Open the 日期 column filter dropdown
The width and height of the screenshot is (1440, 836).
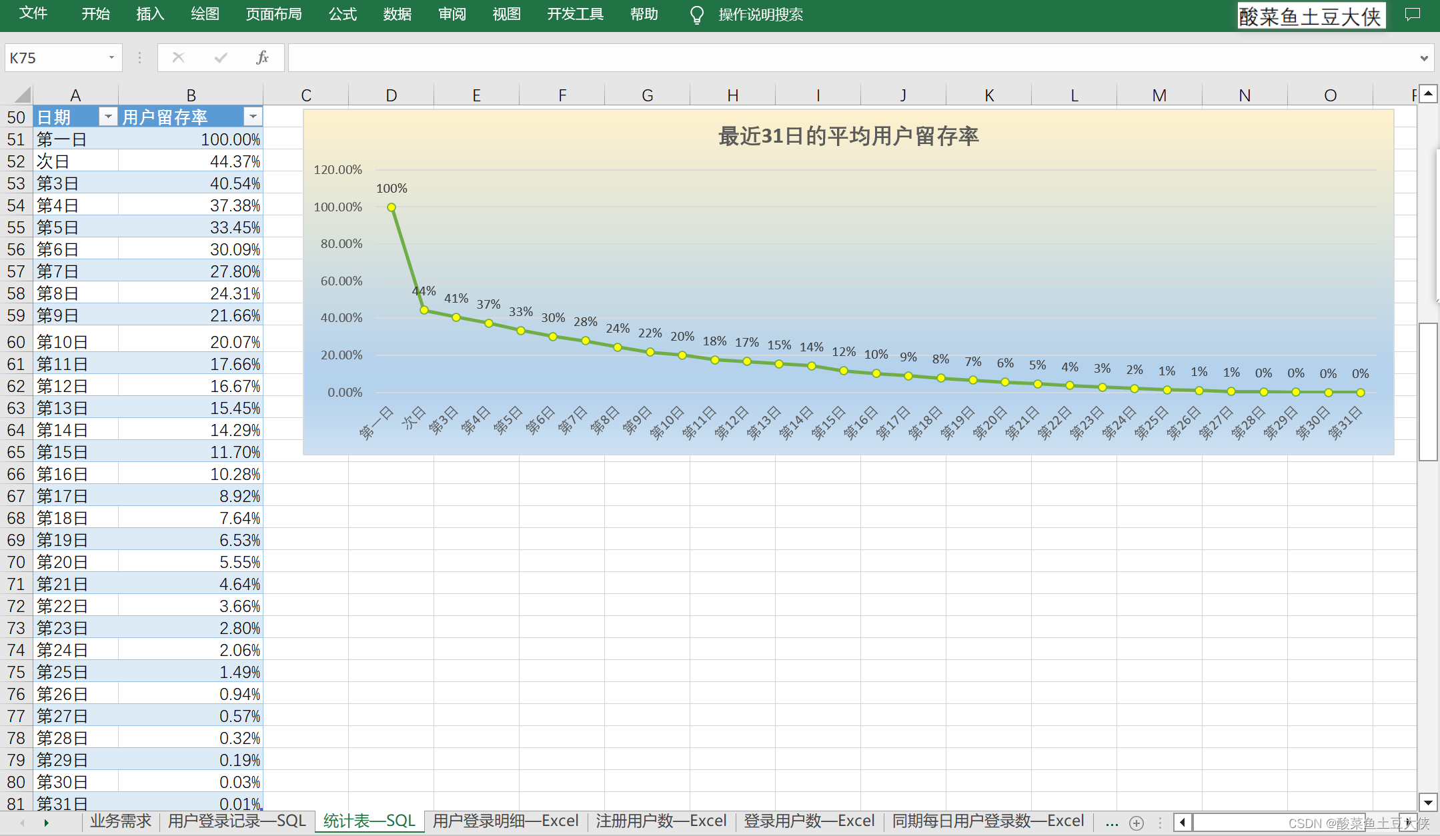point(107,117)
